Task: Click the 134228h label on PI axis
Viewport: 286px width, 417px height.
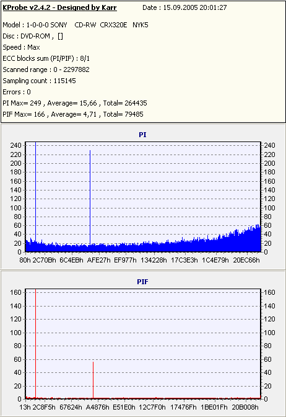Action: tap(154, 261)
